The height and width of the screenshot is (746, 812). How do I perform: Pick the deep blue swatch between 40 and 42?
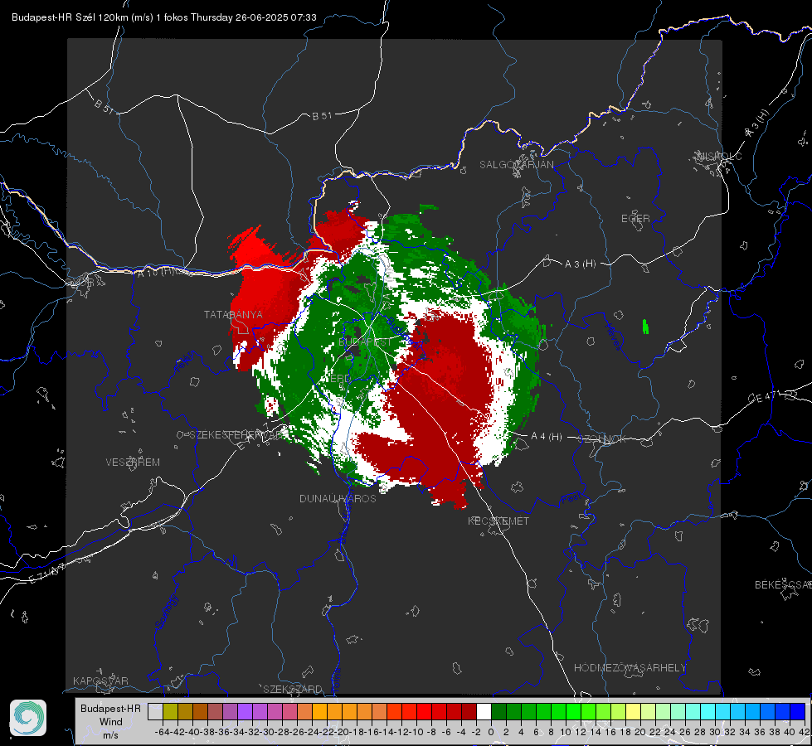(x=798, y=712)
